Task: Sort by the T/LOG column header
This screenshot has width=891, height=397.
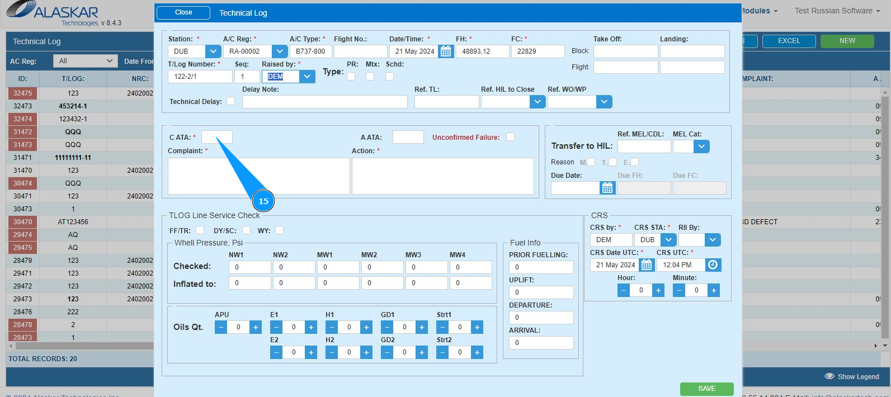Action: 73,79
